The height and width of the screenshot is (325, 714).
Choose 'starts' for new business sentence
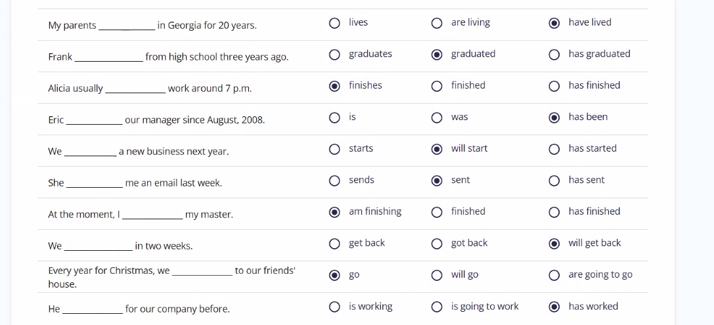334,149
